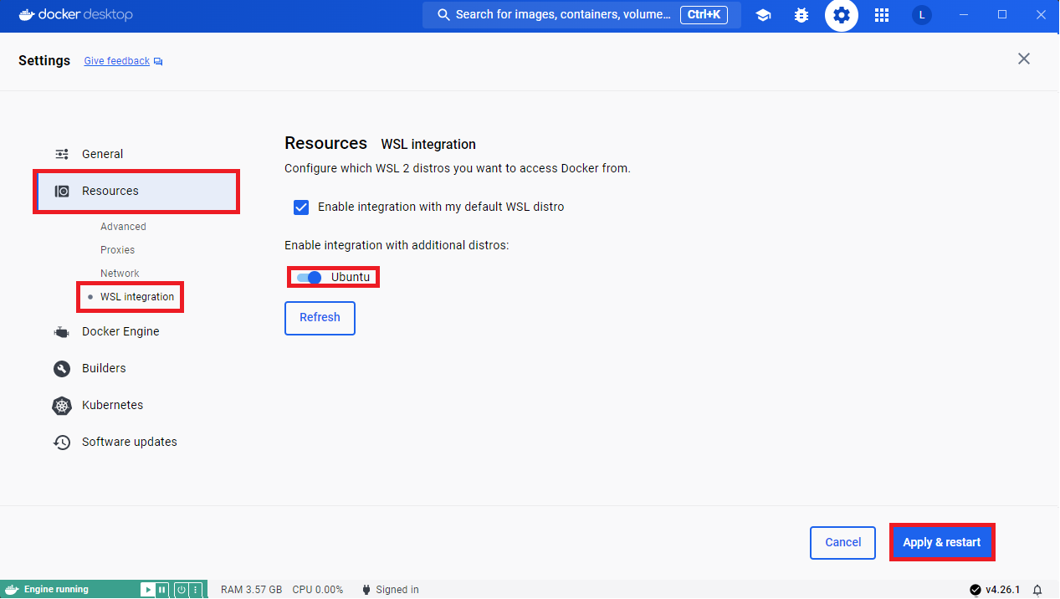Click Apply & restart button
Viewport: 1060px width, 599px height.
941,543
